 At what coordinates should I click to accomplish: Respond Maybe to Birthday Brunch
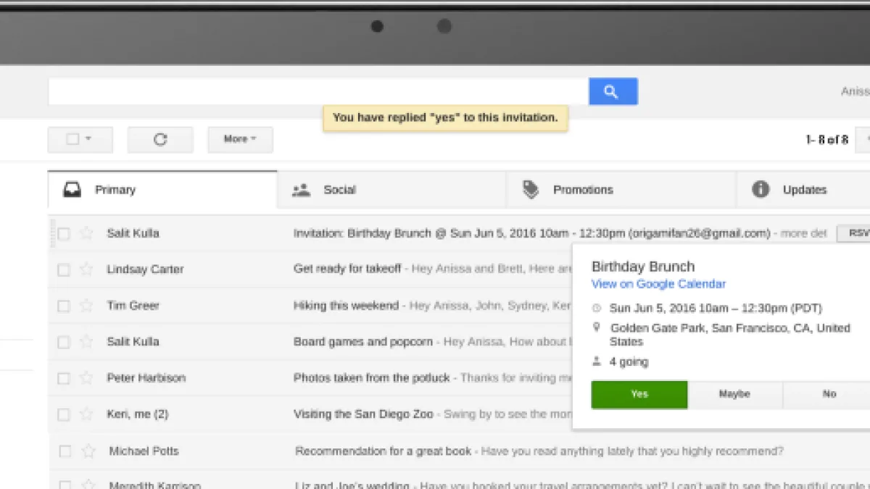[734, 395]
